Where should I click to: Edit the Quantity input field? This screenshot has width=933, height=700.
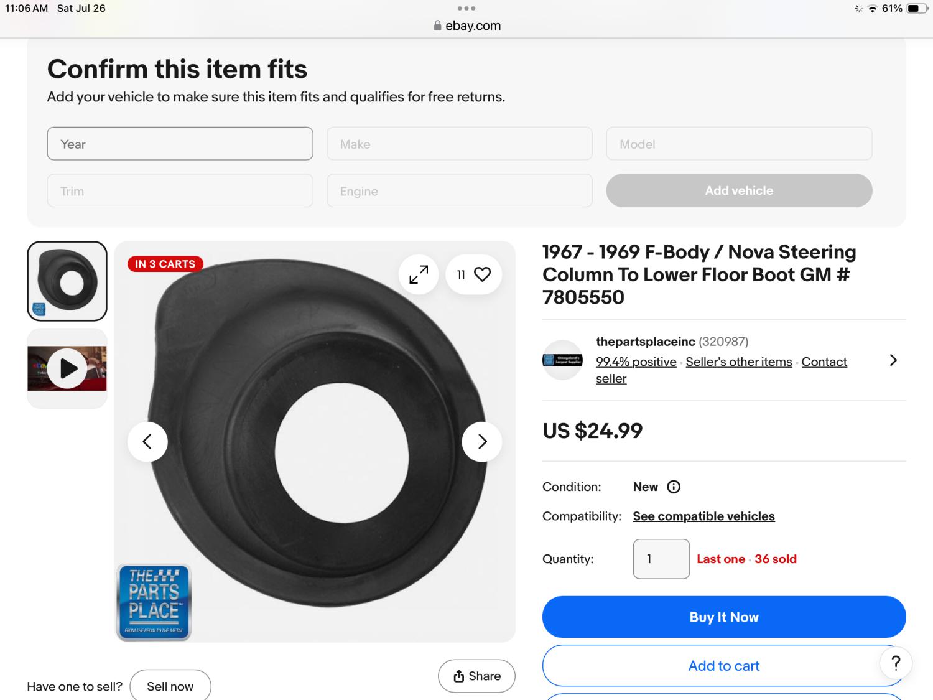point(661,559)
